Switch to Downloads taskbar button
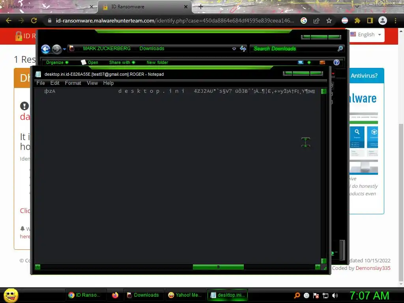The image size is (404, 303). 144,295
